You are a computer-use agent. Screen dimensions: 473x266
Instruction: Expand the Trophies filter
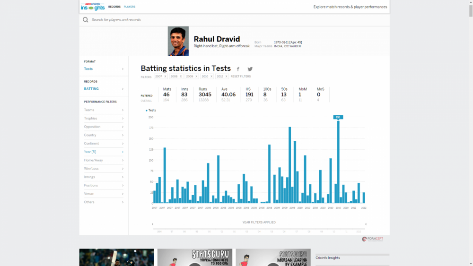pos(104,119)
